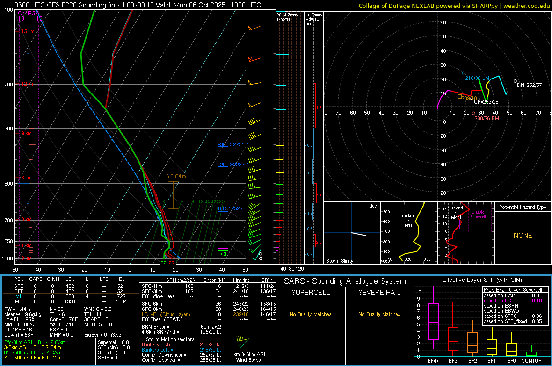Image resolution: width=552 pixels, height=366 pixels.
Task: Click the Theta-E v. Pres label
Action: 408,221
